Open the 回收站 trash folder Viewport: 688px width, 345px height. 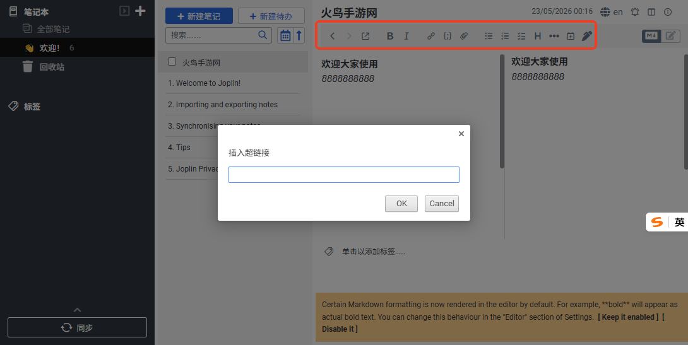52,67
